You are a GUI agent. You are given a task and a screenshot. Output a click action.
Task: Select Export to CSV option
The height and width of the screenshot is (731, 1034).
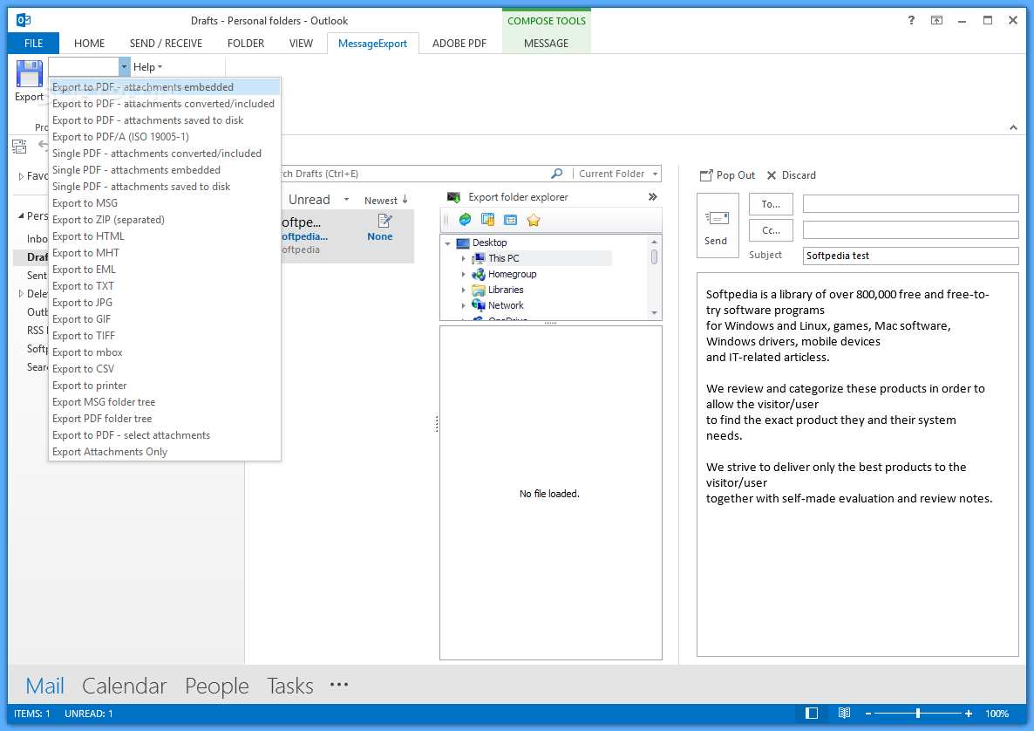point(165,369)
